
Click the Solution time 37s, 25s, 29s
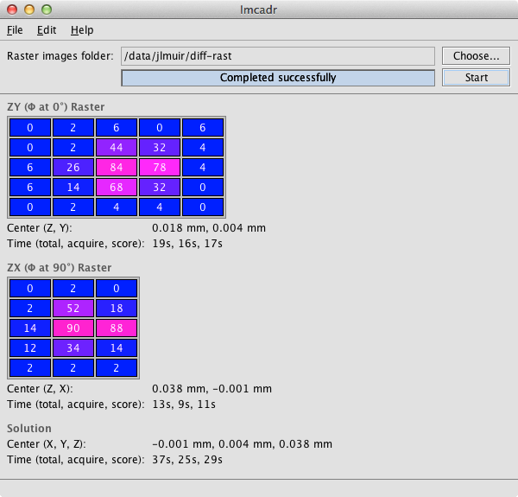(x=187, y=459)
